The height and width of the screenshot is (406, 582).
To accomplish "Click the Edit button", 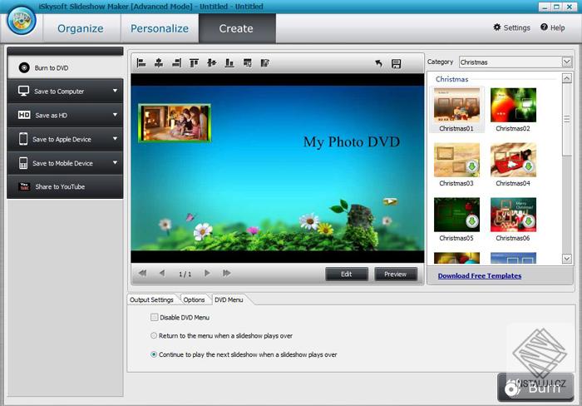I will [347, 275].
